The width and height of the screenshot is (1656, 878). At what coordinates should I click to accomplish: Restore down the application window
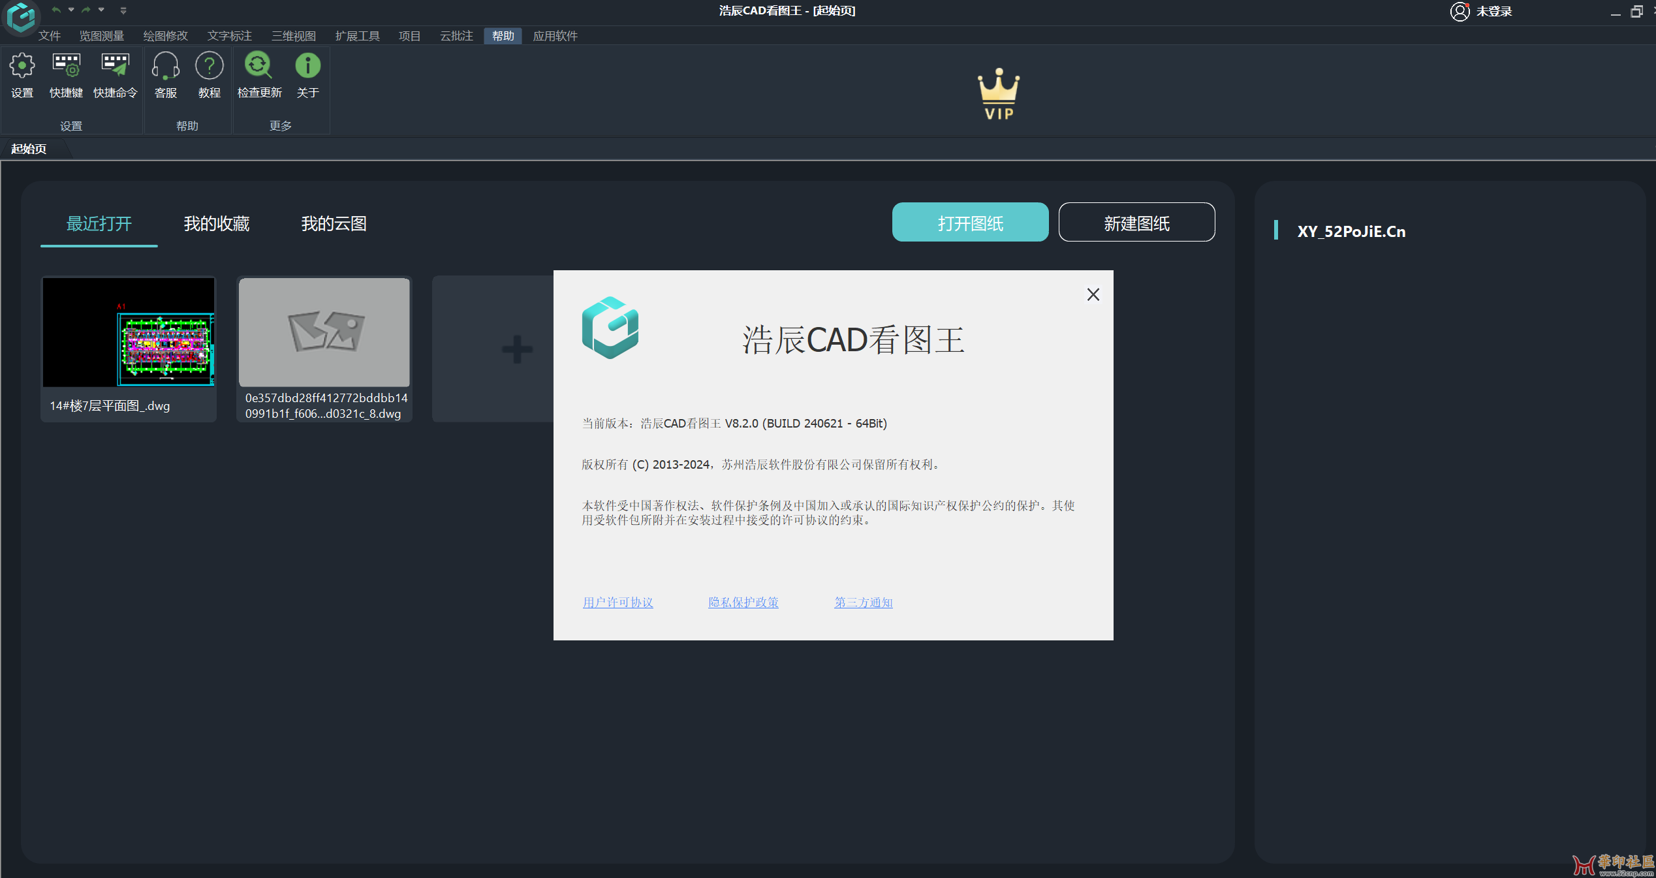(1636, 12)
